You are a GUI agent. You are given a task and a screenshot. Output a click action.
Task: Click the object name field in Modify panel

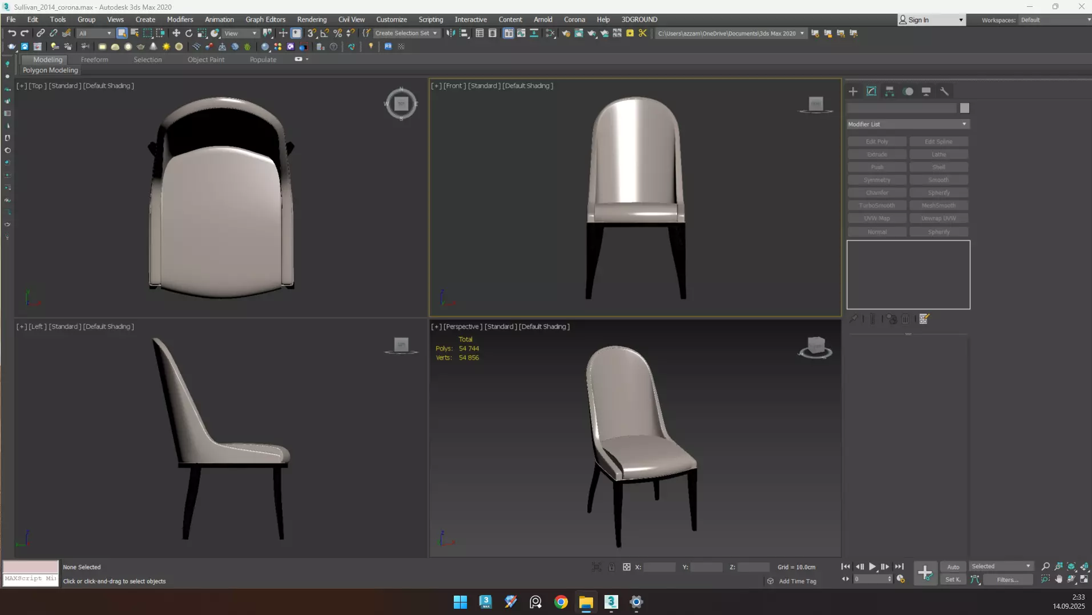pos(902,108)
